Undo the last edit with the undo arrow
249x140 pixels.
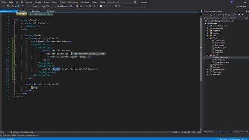pyautogui.click(x=23, y=6)
